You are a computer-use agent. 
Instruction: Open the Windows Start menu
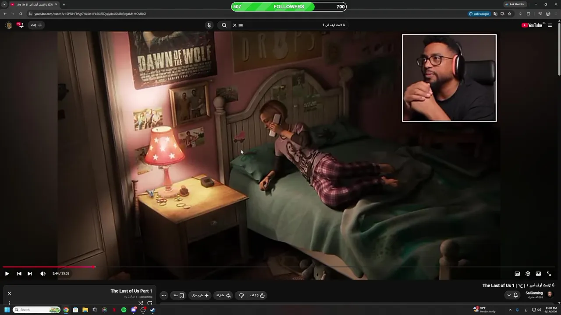click(x=7, y=310)
